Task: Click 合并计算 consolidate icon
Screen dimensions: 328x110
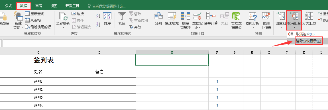Action: [211, 16]
